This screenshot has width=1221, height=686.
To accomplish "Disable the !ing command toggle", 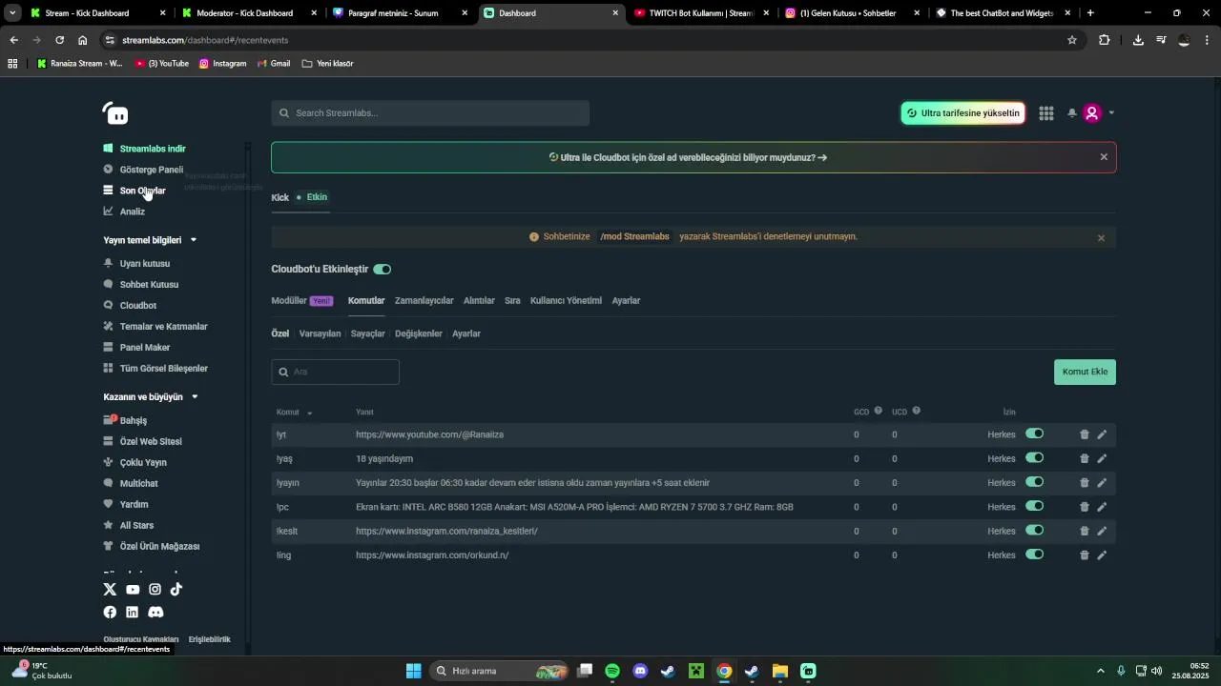I will (1034, 555).
